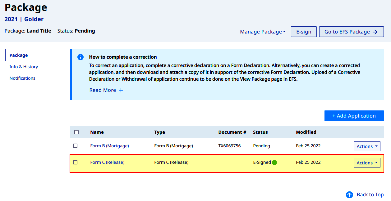391x201 pixels.
Task: Toggle the select-all checkbox in table header
Action: [x=76, y=132]
